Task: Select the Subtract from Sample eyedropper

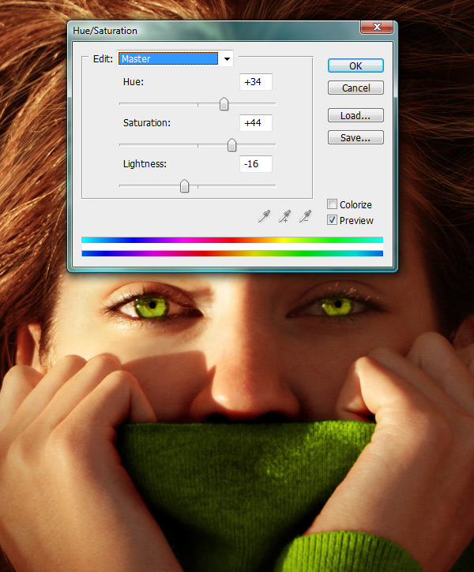Action: pyautogui.click(x=305, y=216)
